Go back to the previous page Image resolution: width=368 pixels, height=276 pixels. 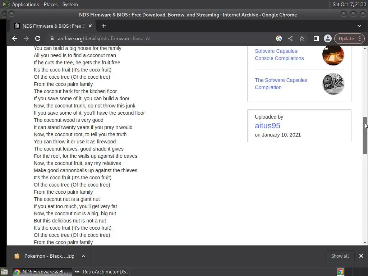coord(14,38)
